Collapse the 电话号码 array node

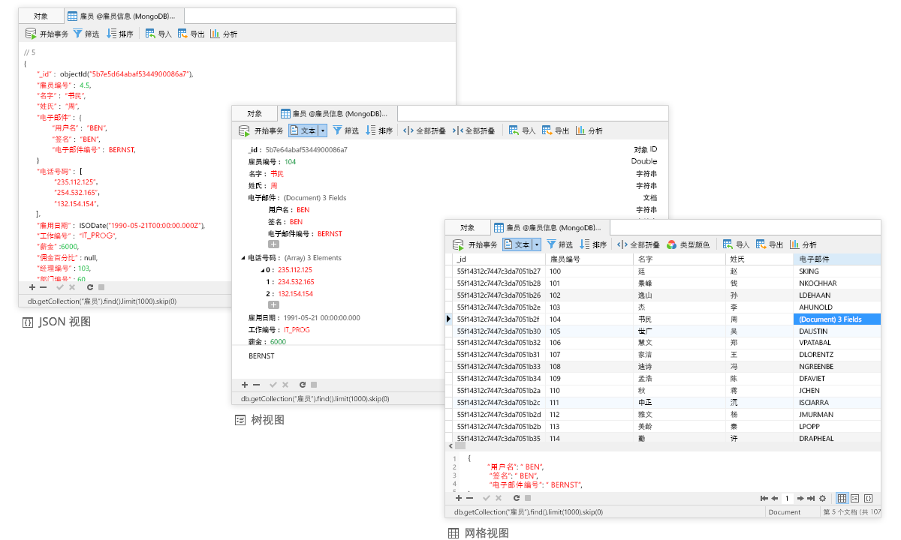(x=243, y=258)
